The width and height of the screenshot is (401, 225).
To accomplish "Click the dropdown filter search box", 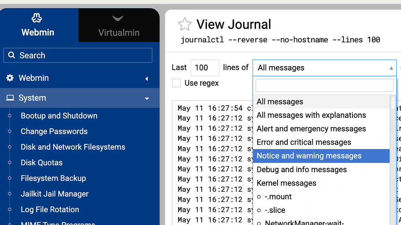I will coord(325,85).
